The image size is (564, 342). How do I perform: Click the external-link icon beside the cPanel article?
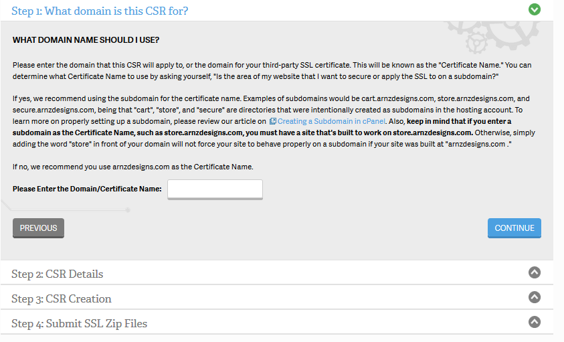272,121
